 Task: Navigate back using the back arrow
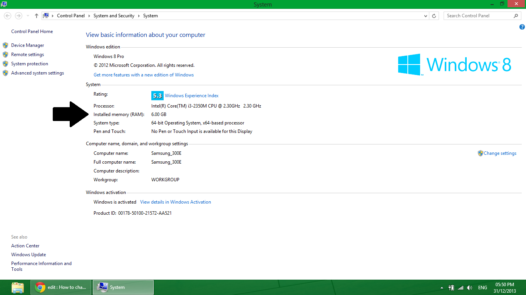point(7,16)
